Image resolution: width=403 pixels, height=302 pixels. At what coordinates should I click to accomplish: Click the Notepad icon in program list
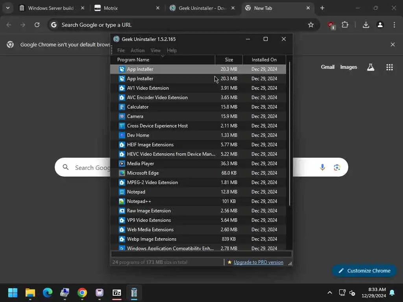coord(122,192)
